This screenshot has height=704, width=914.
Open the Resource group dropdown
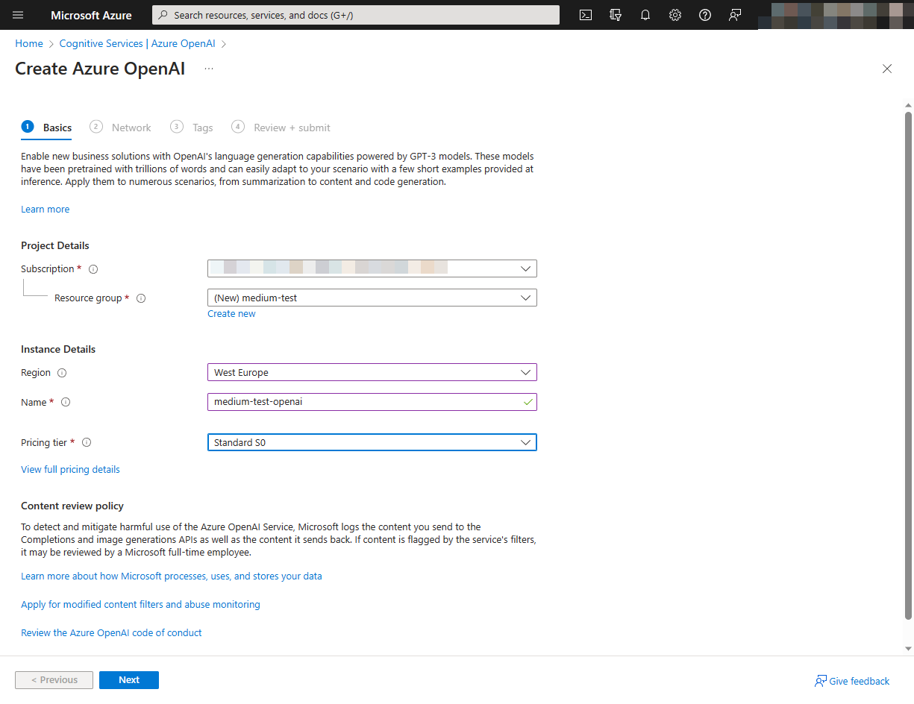coord(372,298)
